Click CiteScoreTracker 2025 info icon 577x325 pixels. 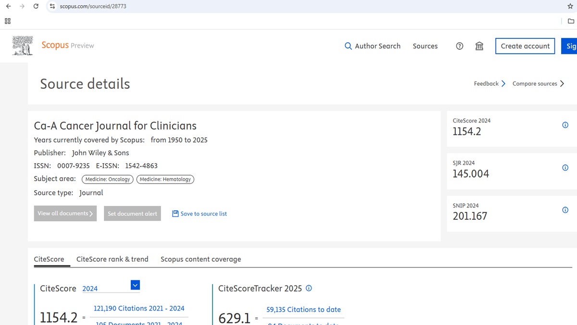tap(309, 289)
